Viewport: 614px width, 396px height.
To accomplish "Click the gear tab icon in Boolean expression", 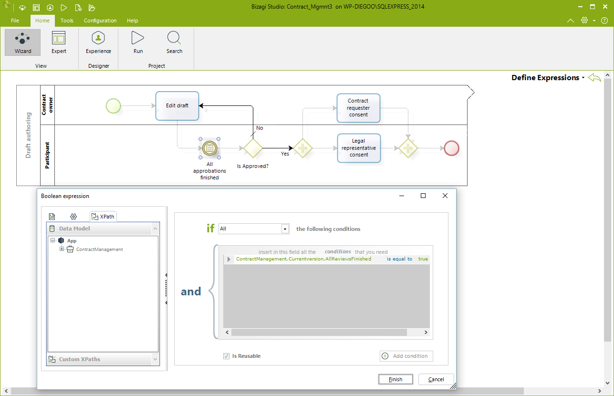I will click(73, 217).
